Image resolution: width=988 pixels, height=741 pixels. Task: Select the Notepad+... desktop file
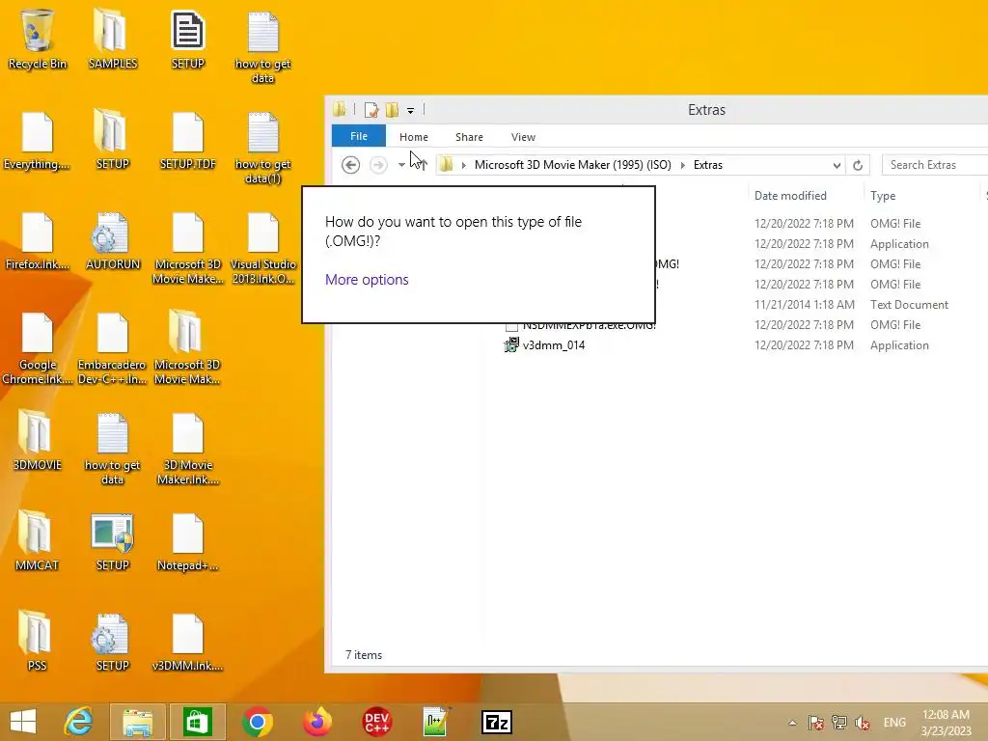coord(188,541)
